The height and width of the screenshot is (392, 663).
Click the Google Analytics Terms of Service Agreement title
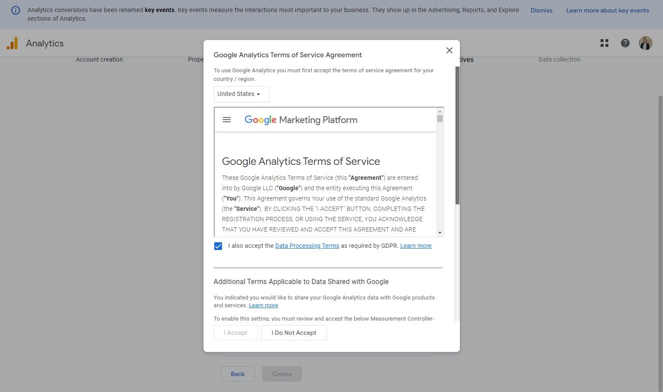click(x=287, y=55)
